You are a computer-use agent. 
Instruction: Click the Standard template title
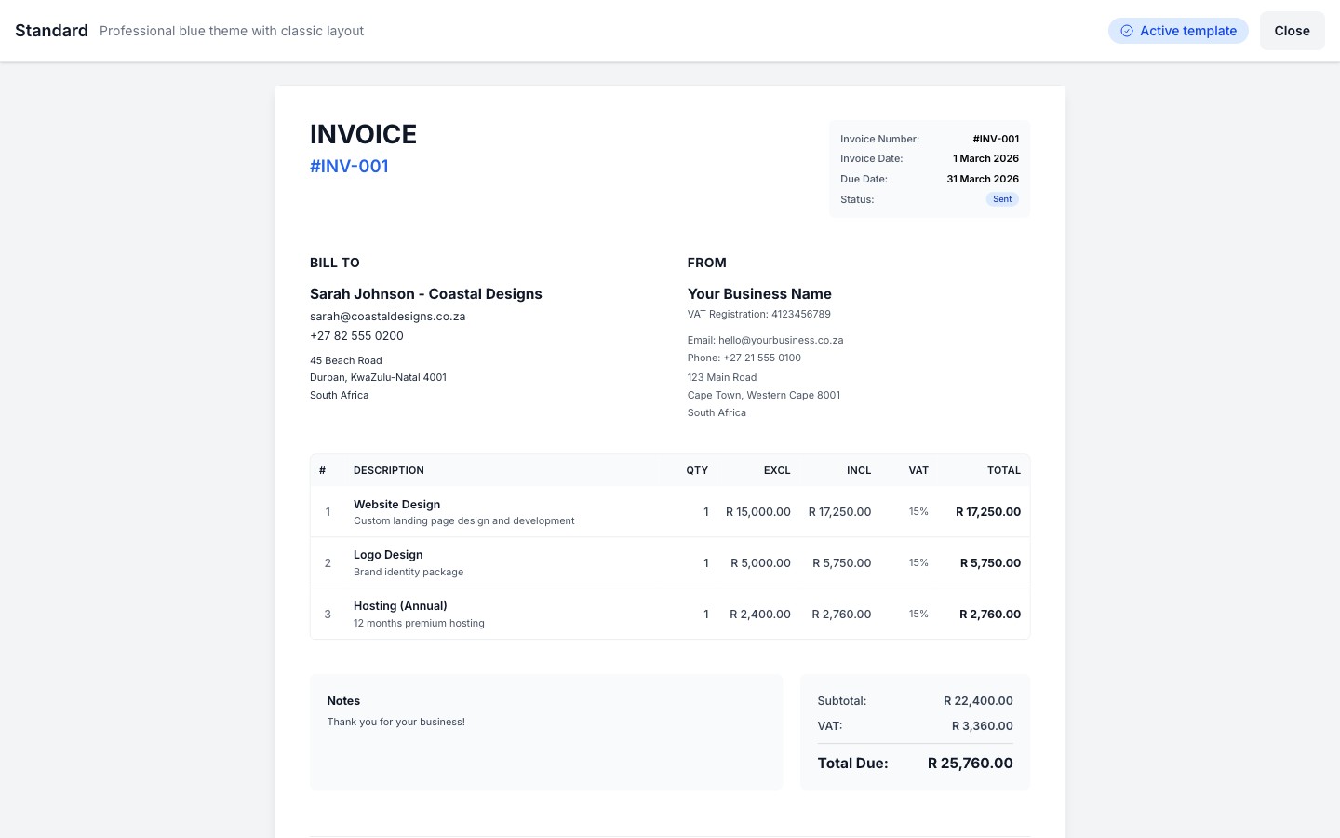51,31
